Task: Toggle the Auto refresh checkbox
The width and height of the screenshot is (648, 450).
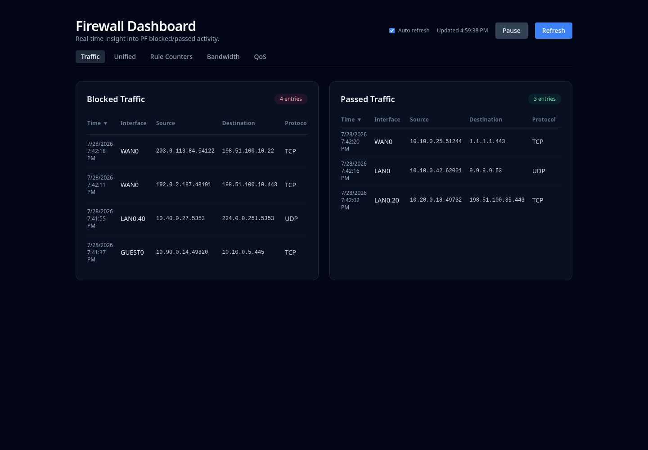Action: click(x=392, y=31)
